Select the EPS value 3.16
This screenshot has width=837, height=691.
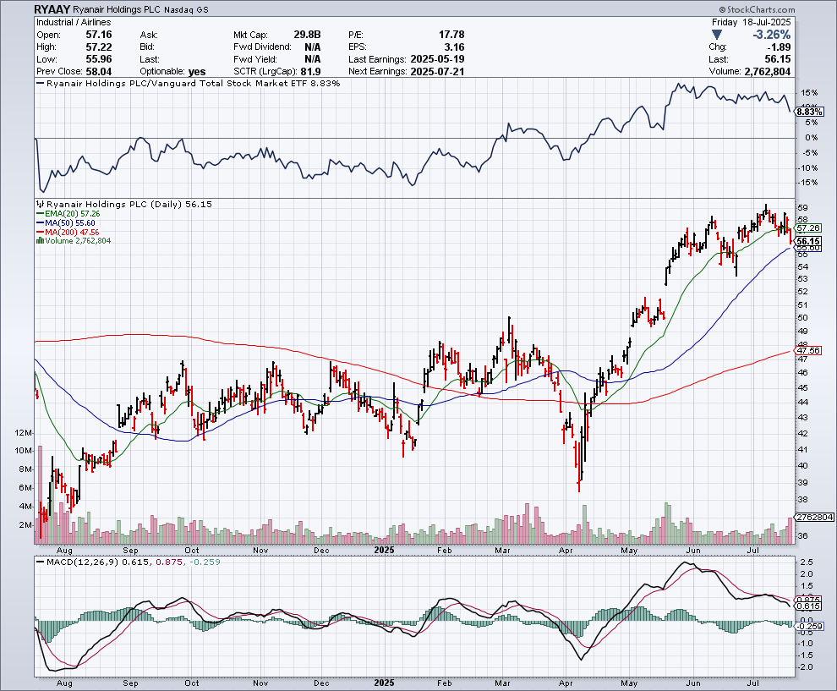(x=455, y=47)
